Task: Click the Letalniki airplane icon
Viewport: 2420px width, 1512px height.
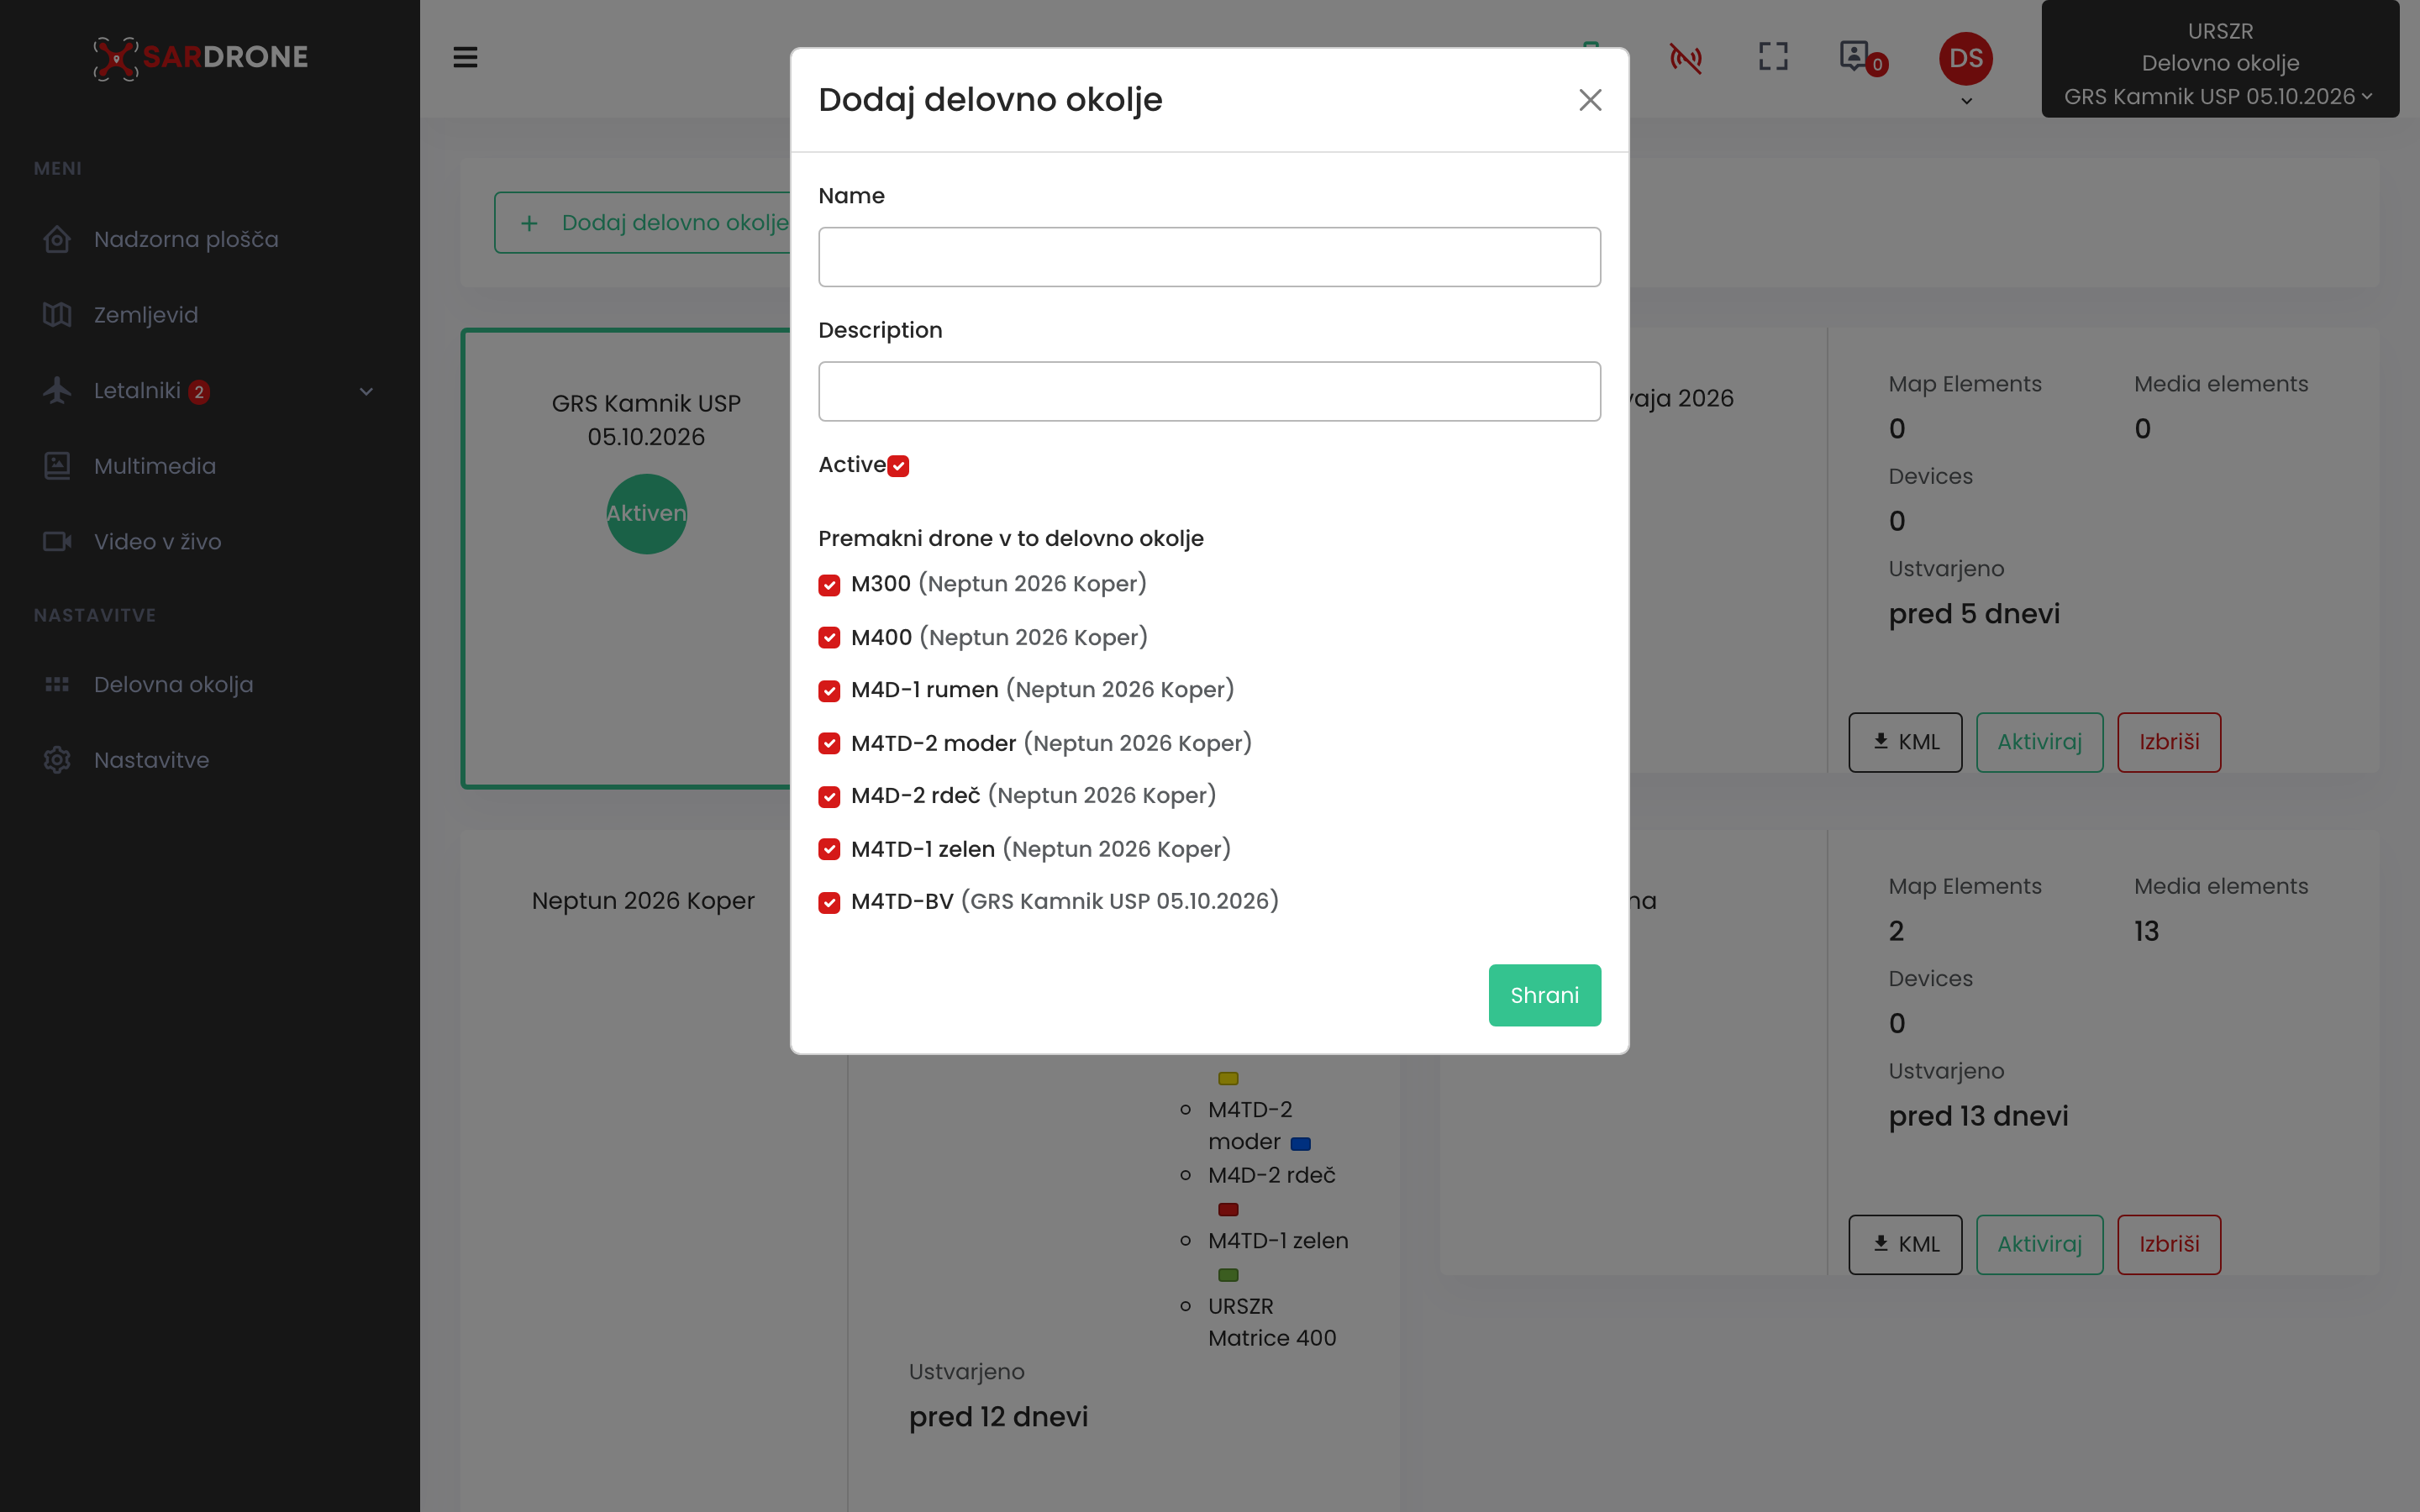Action: click(x=57, y=391)
